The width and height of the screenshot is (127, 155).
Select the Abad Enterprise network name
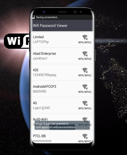point(44,54)
